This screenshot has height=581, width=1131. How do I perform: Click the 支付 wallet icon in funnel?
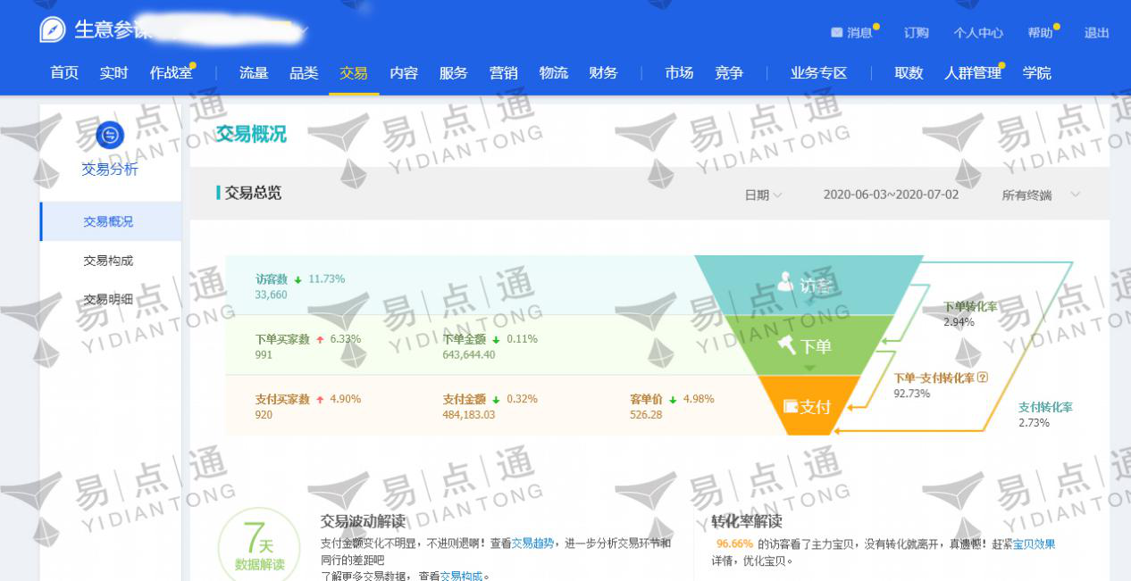(791, 406)
